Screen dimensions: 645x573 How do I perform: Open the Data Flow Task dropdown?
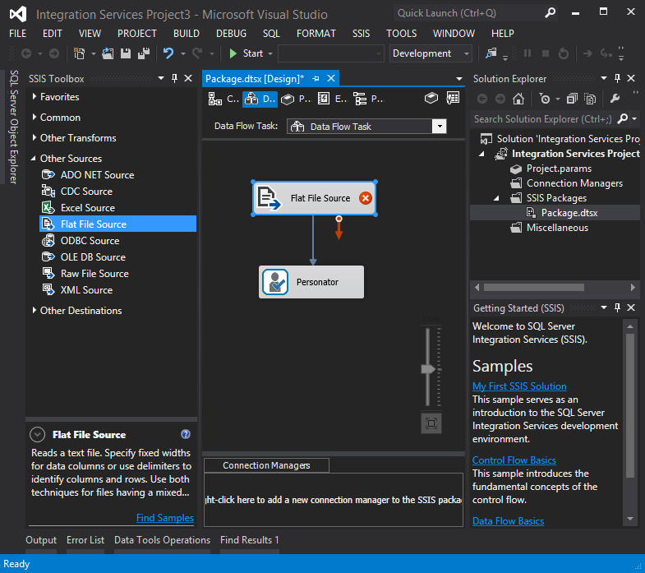coord(440,127)
